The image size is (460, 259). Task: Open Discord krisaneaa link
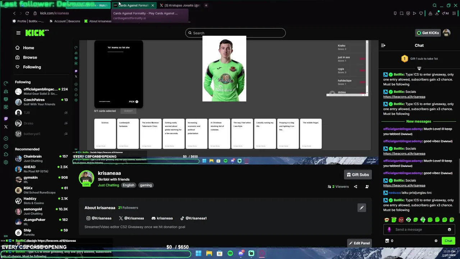click(162, 218)
